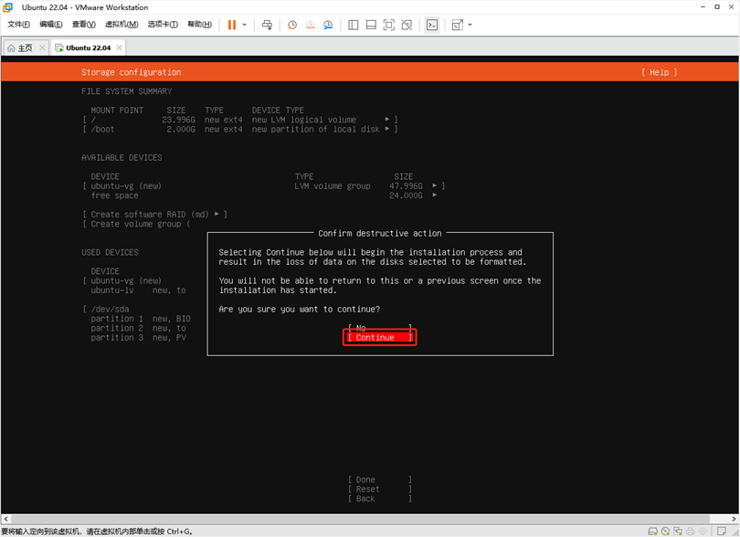Open the 帮助(H) menu

[200, 25]
